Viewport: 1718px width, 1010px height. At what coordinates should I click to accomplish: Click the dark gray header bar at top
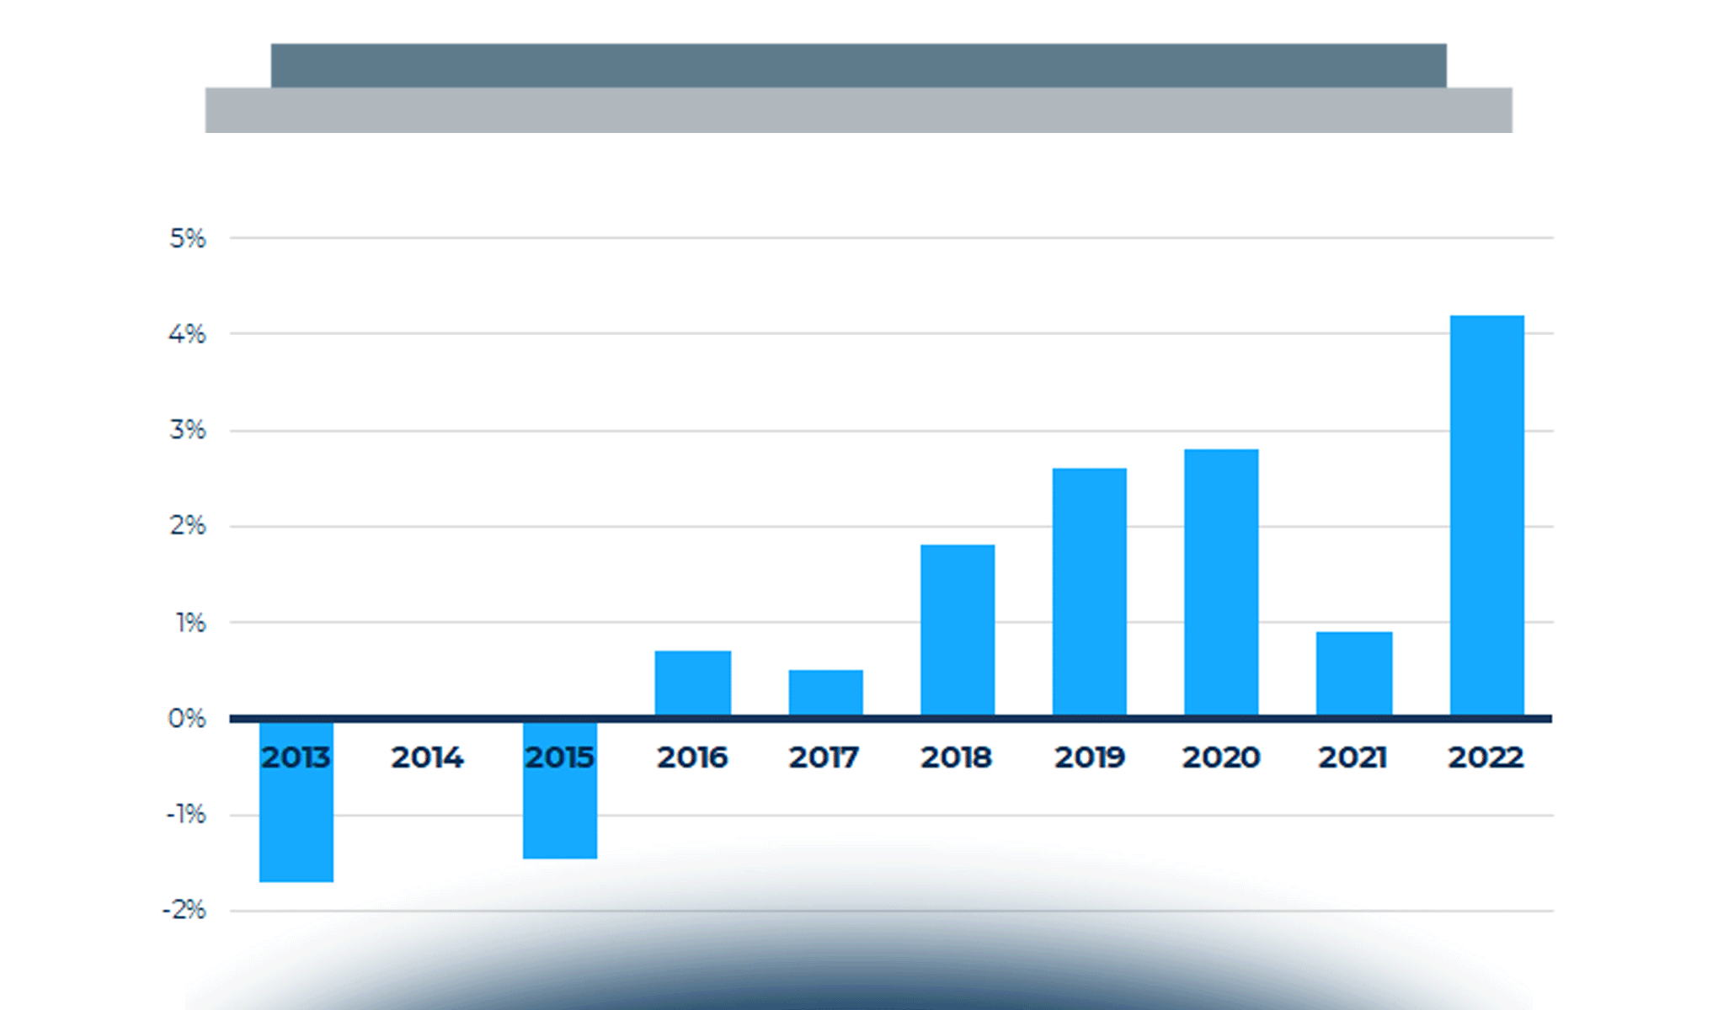pos(859,63)
